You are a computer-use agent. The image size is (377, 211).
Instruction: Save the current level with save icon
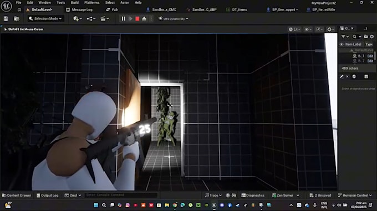(6, 19)
